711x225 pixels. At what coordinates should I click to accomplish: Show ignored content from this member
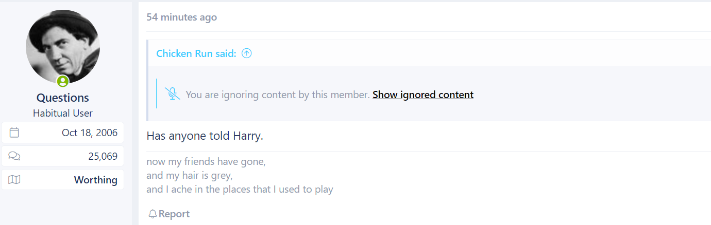(x=423, y=95)
